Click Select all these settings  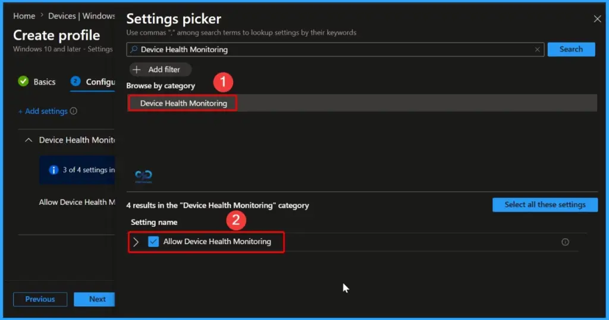coord(545,205)
